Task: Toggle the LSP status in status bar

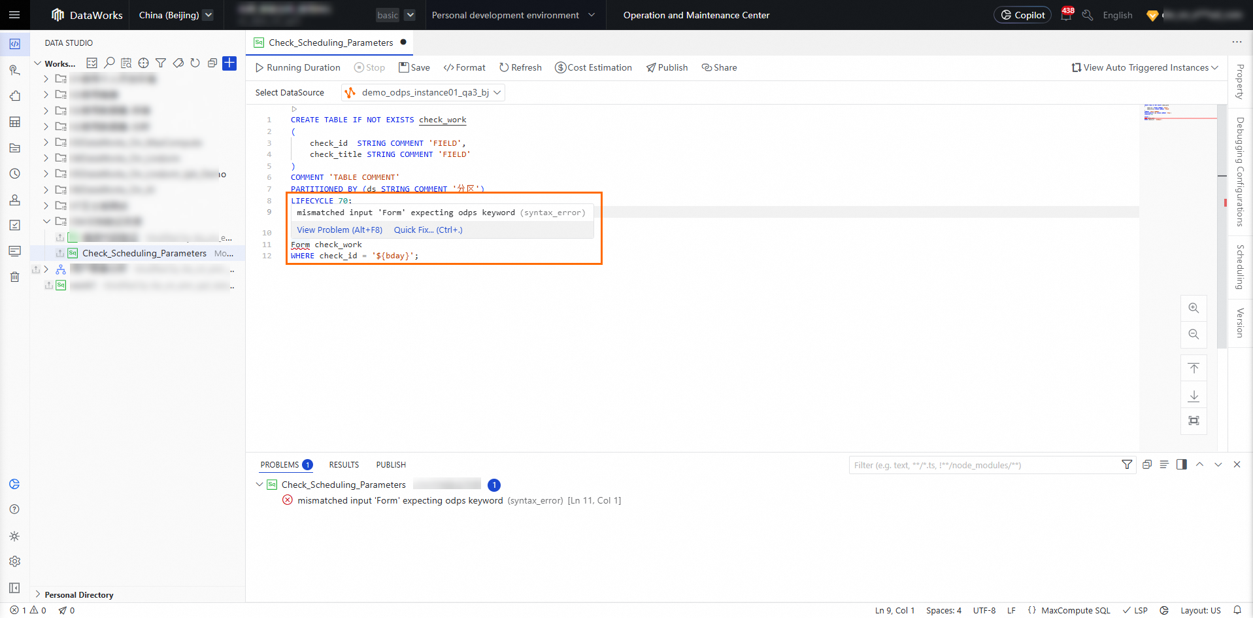Action: (1135, 610)
